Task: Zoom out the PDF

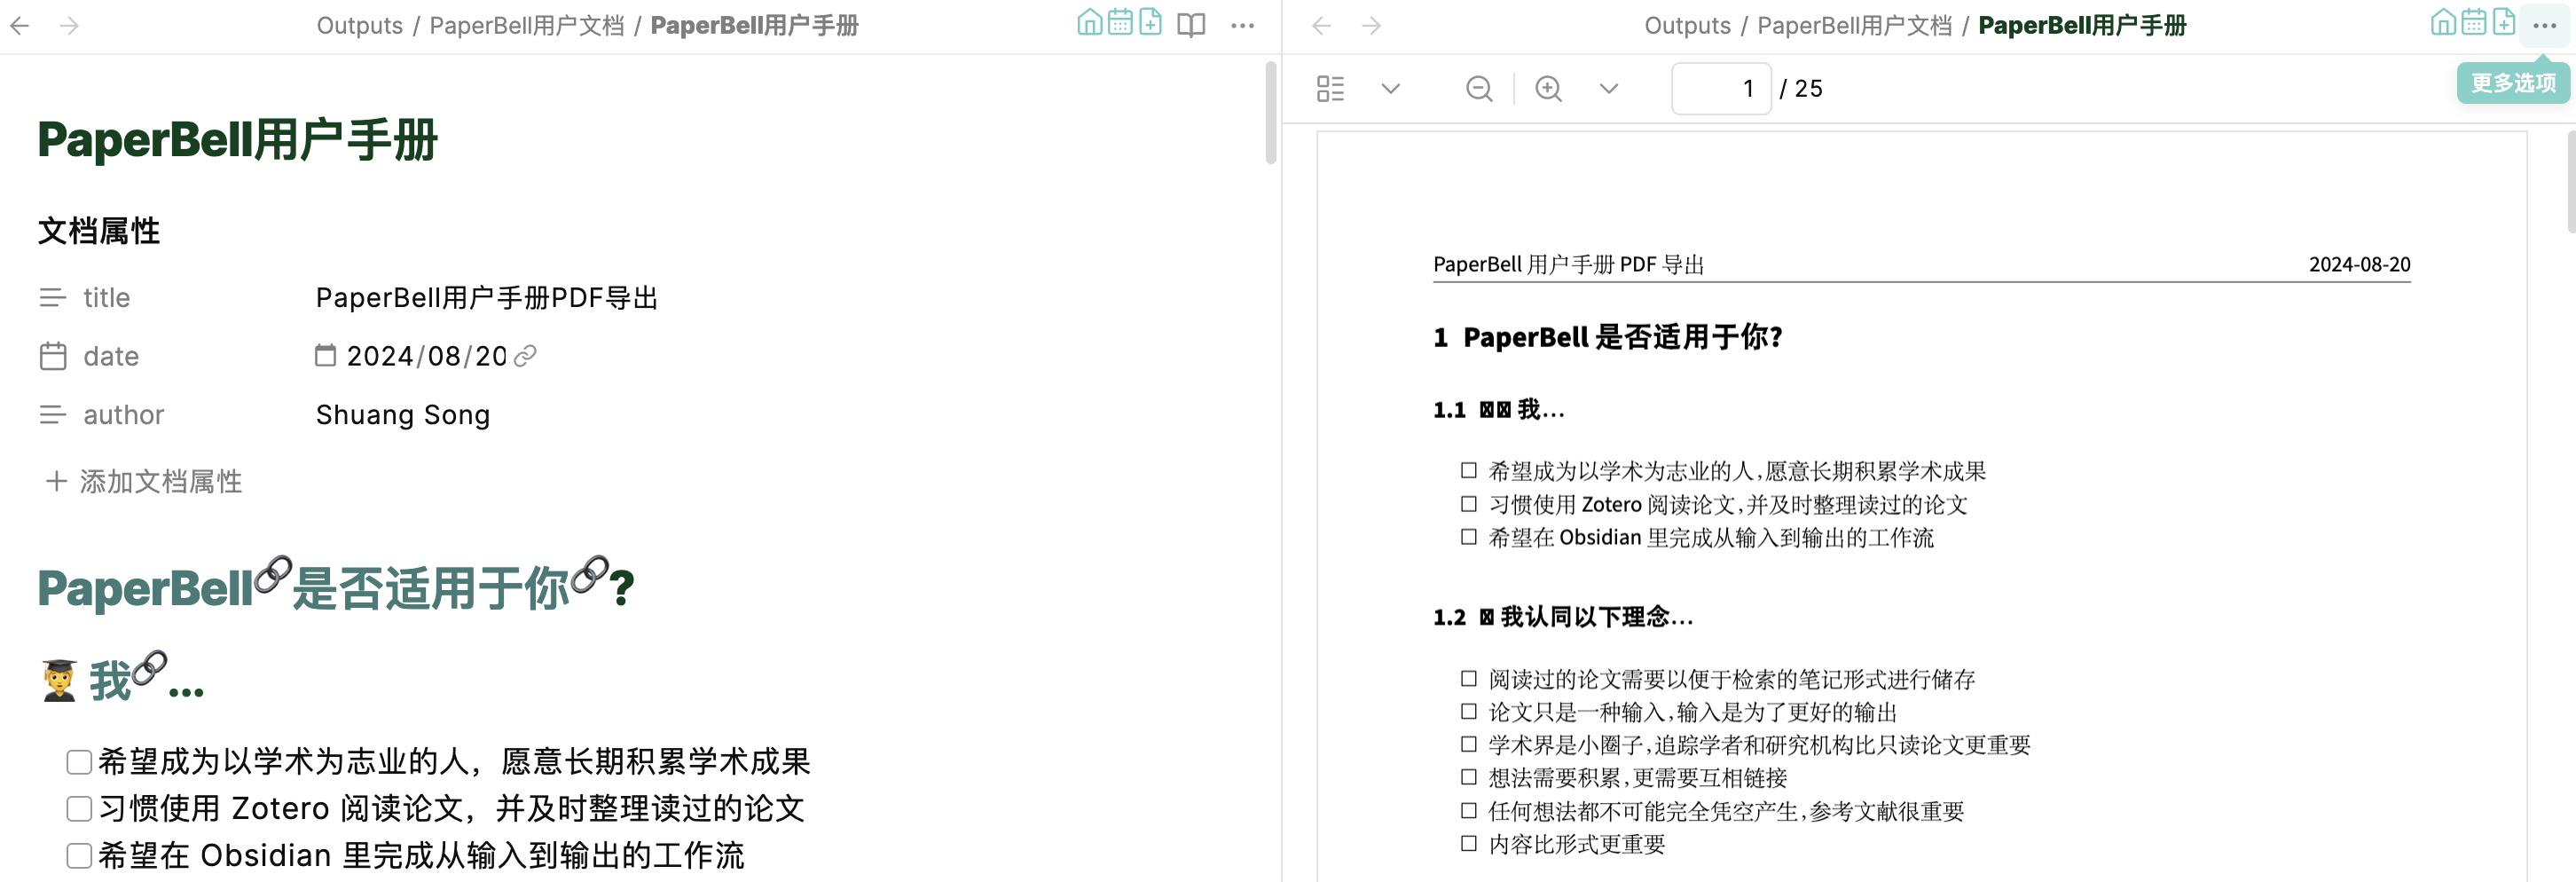Action: click(1479, 88)
